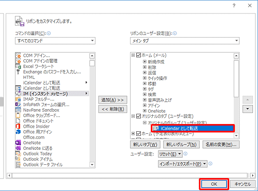Click the IM (インスタント メッセージ) chat icon

[18, 94]
